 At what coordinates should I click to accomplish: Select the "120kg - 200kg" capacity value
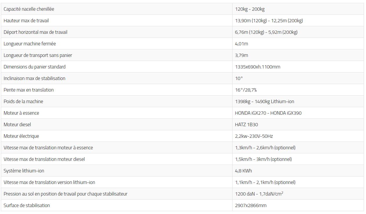[x=250, y=9]
